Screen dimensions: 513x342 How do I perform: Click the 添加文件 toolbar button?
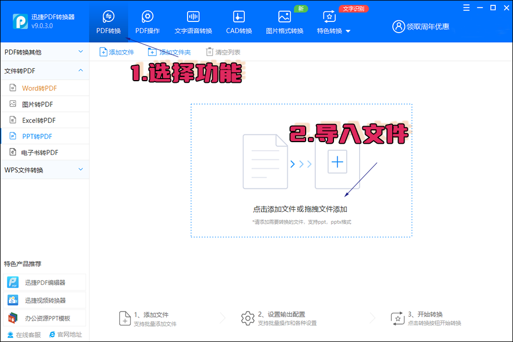tap(116, 51)
